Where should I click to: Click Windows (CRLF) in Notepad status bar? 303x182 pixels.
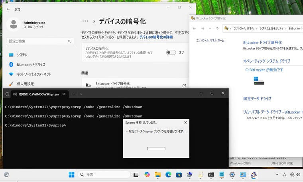point(240,163)
